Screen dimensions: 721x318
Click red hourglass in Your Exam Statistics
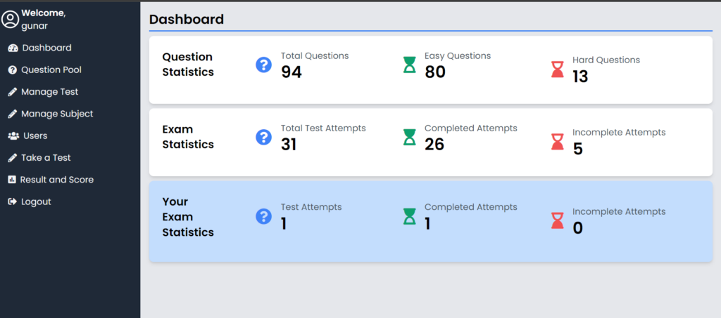pos(558,220)
